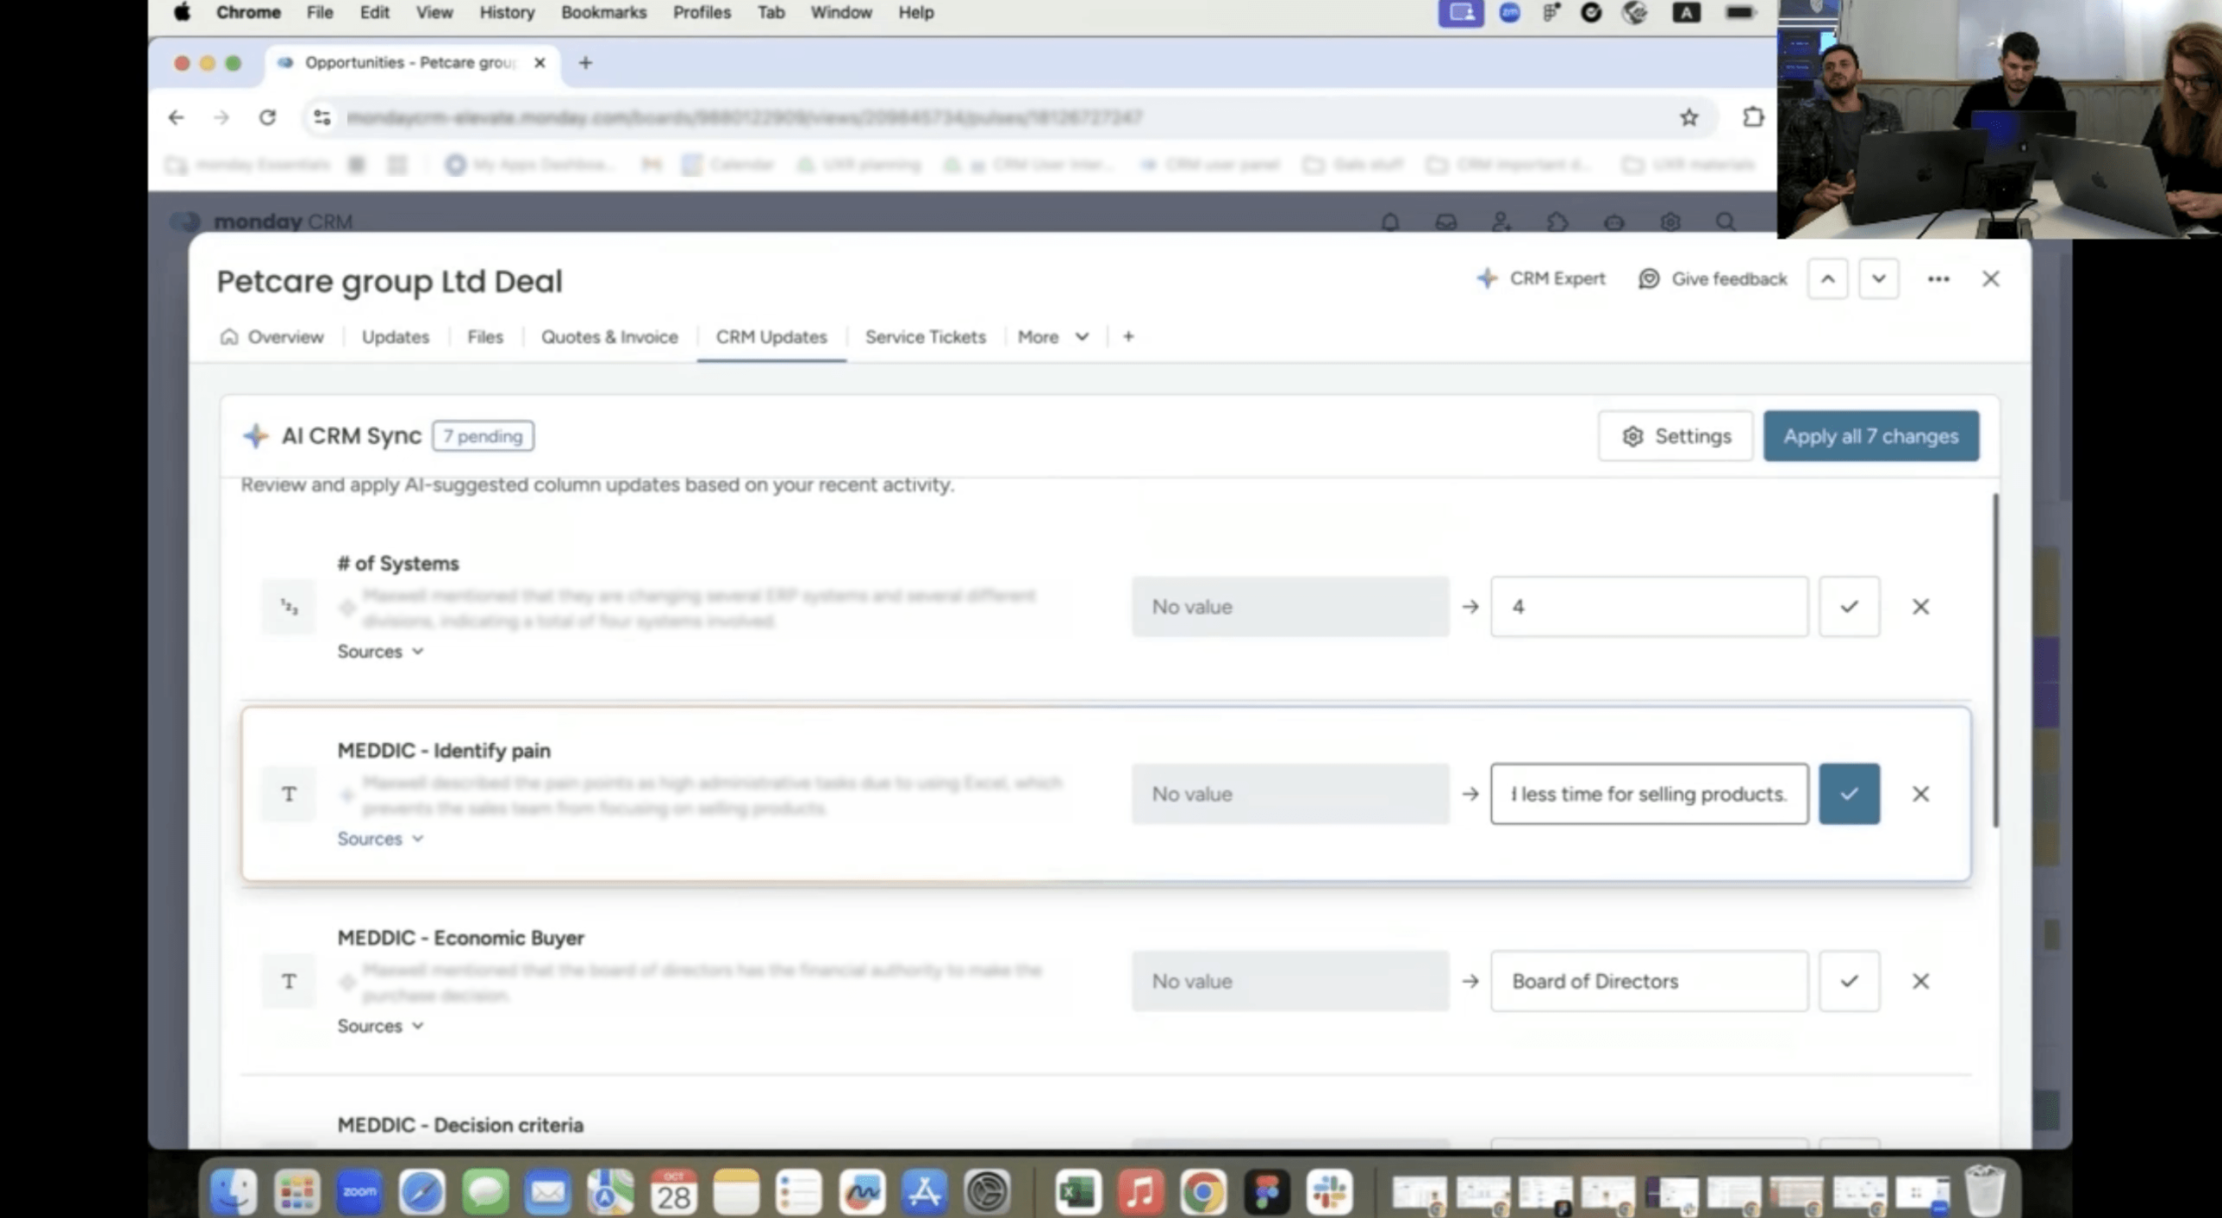Close the Petcare group Ltd Deal panel
Image resolution: width=2222 pixels, height=1218 pixels.
(1990, 279)
